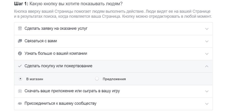
Task: Open the Связаться с вами option
Action: pos(113,41)
